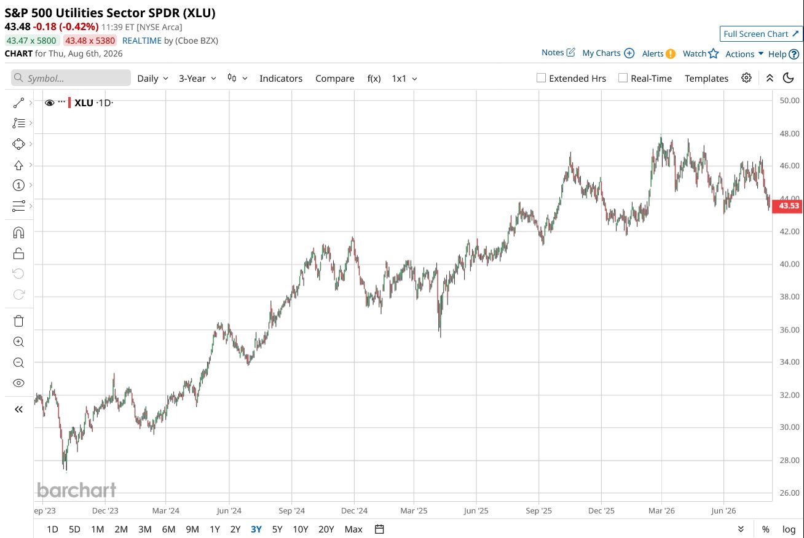Select the 5D time range
Image resolution: width=804 pixels, height=538 pixels.
pyautogui.click(x=74, y=529)
